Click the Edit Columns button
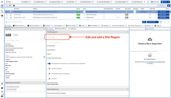Image resolution: width=171 pixels, height=98 pixels. pos(162,5)
